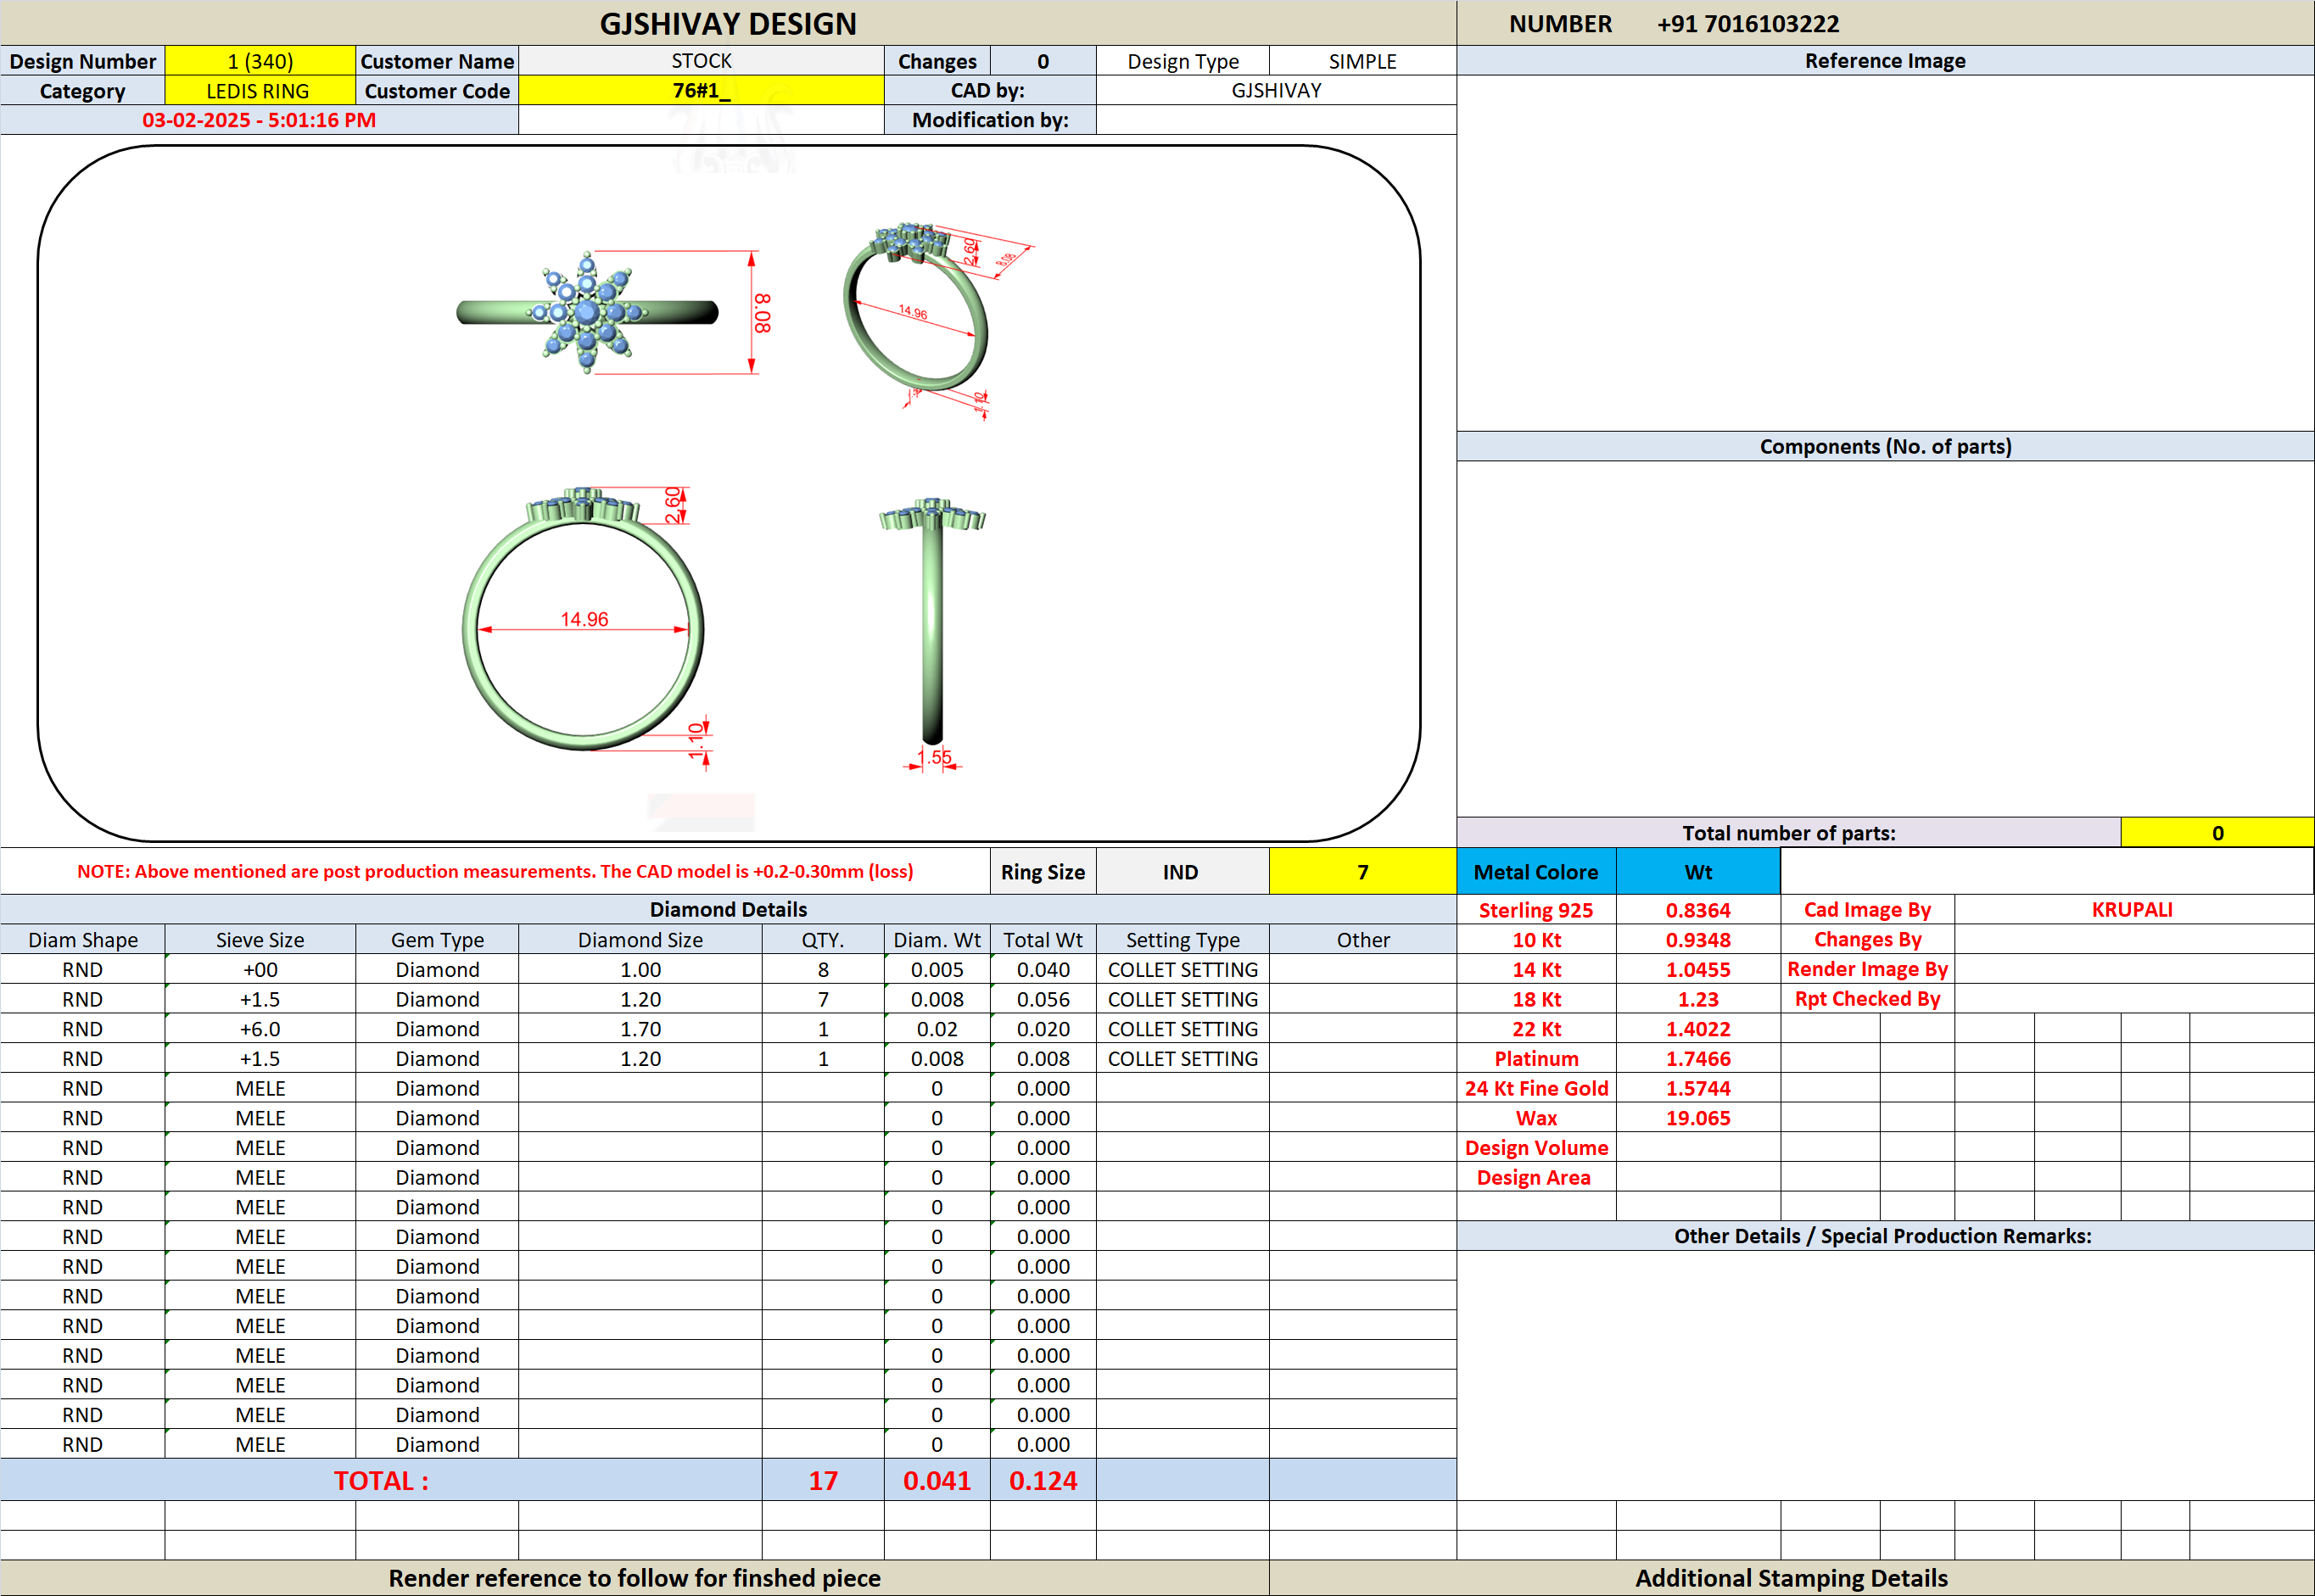Screen dimensions: 2315x1596
Task: Select the front view ring render
Action: [583, 618]
